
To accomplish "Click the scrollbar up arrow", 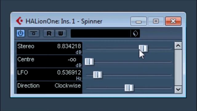I will coord(178,46).
